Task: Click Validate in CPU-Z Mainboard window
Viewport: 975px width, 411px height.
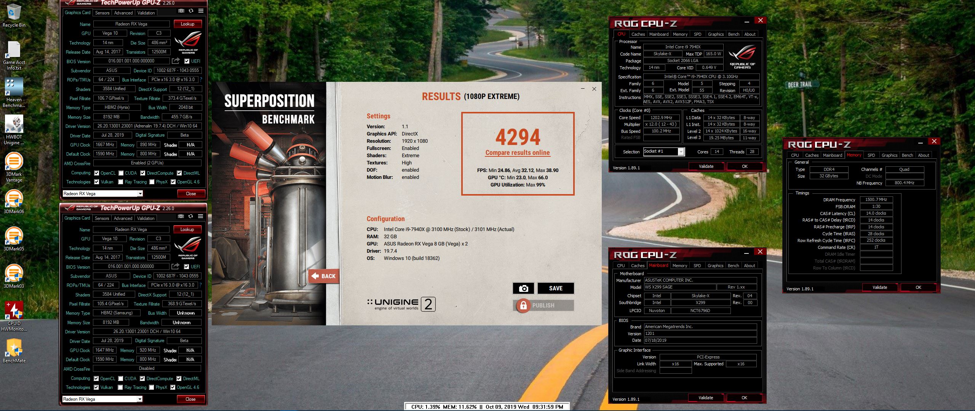Action: 706,398
